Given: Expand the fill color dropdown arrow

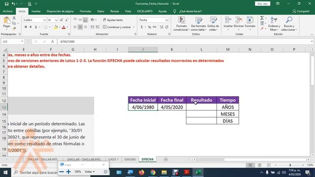Looking at the screenshot, I should [60, 27].
